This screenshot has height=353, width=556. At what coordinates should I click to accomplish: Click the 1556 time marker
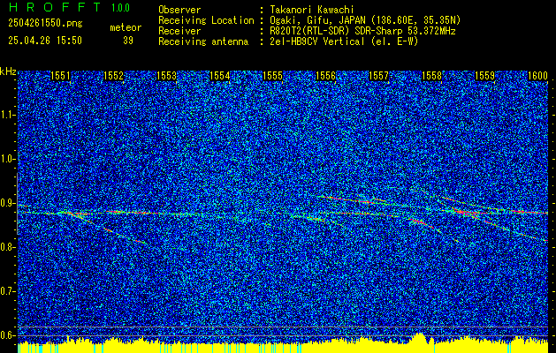[326, 76]
